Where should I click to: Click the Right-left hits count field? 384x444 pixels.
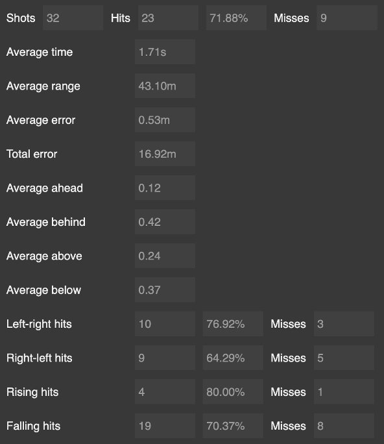[x=165, y=358]
